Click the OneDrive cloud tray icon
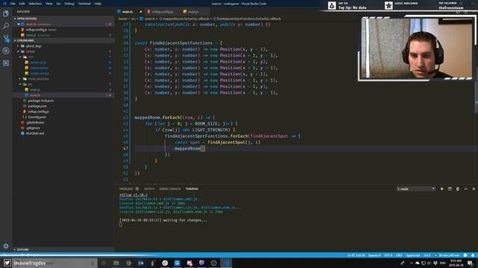This screenshot has width=478, height=268. (418, 263)
